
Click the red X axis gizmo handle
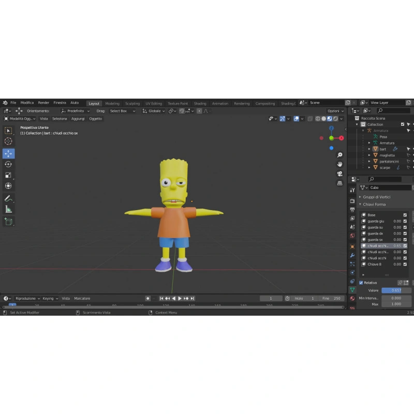pos(342,138)
